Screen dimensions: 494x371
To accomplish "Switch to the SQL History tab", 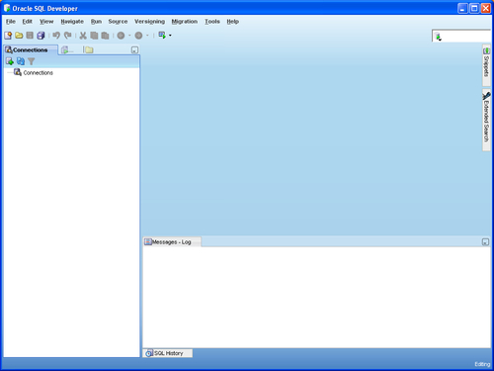I will pyautogui.click(x=168, y=353).
